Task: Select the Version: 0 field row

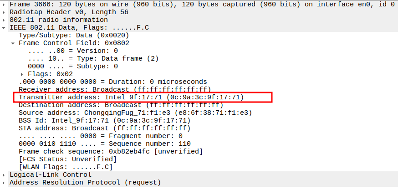Action: coord(73,51)
